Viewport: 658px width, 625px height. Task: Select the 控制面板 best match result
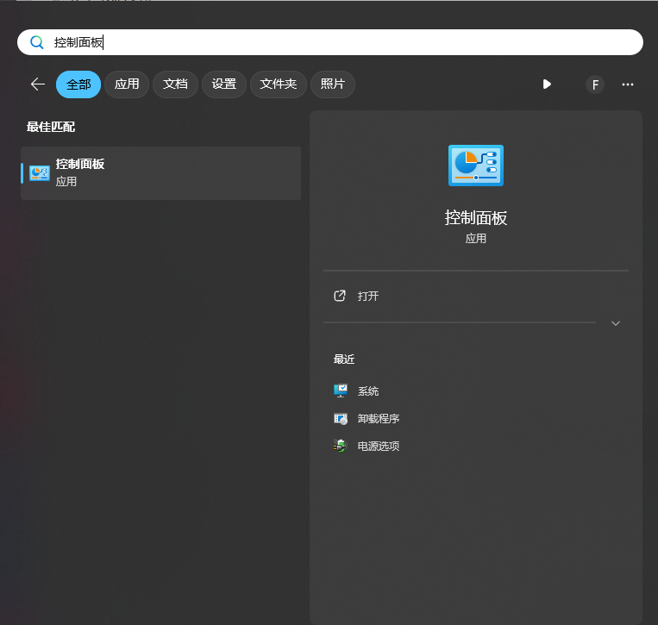[160, 172]
